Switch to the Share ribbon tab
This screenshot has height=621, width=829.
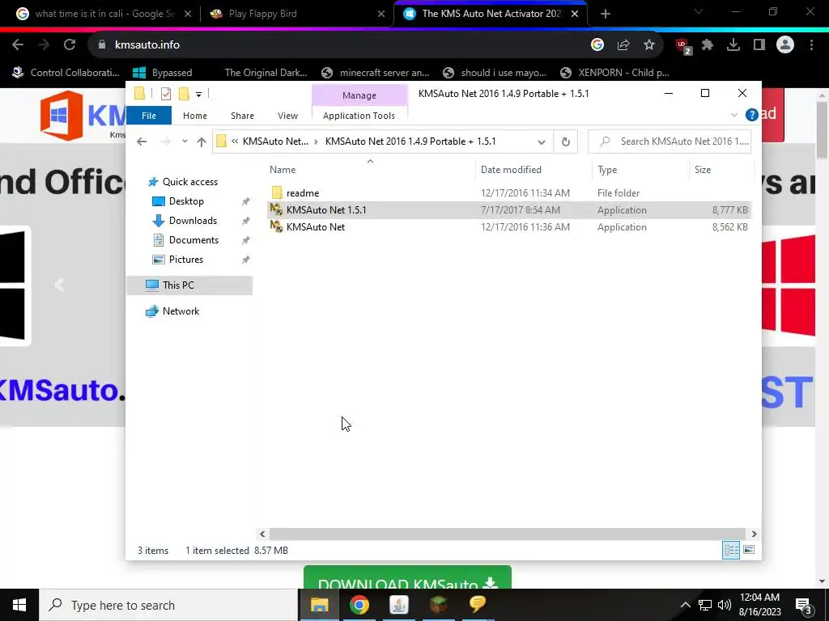click(x=242, y=116)
